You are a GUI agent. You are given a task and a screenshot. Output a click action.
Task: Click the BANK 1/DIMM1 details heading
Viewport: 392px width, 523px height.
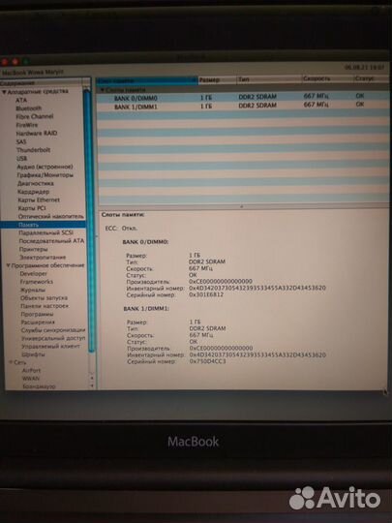click(x=146, y=309)
